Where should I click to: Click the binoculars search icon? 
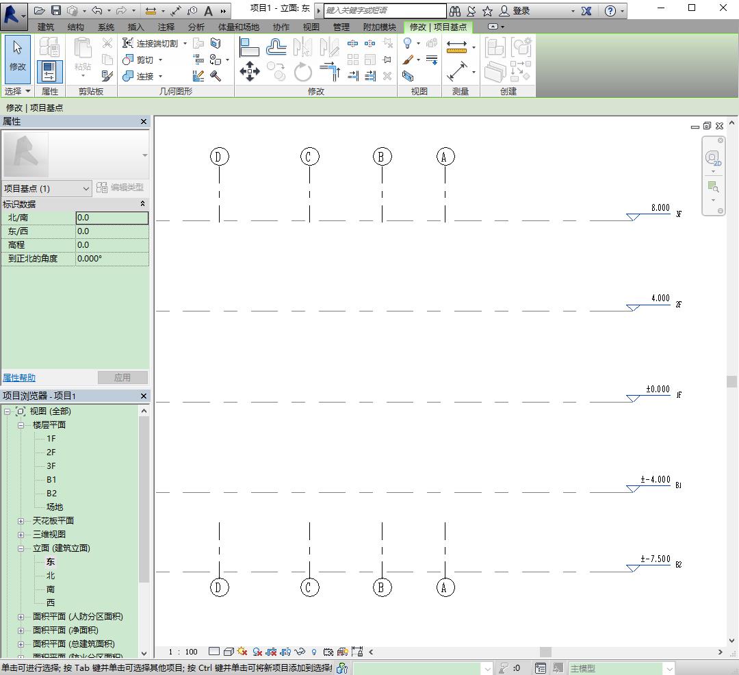pos(455,11)
